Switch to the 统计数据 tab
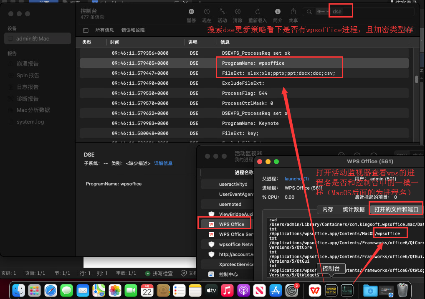425x299 pixels. (354, 209)
